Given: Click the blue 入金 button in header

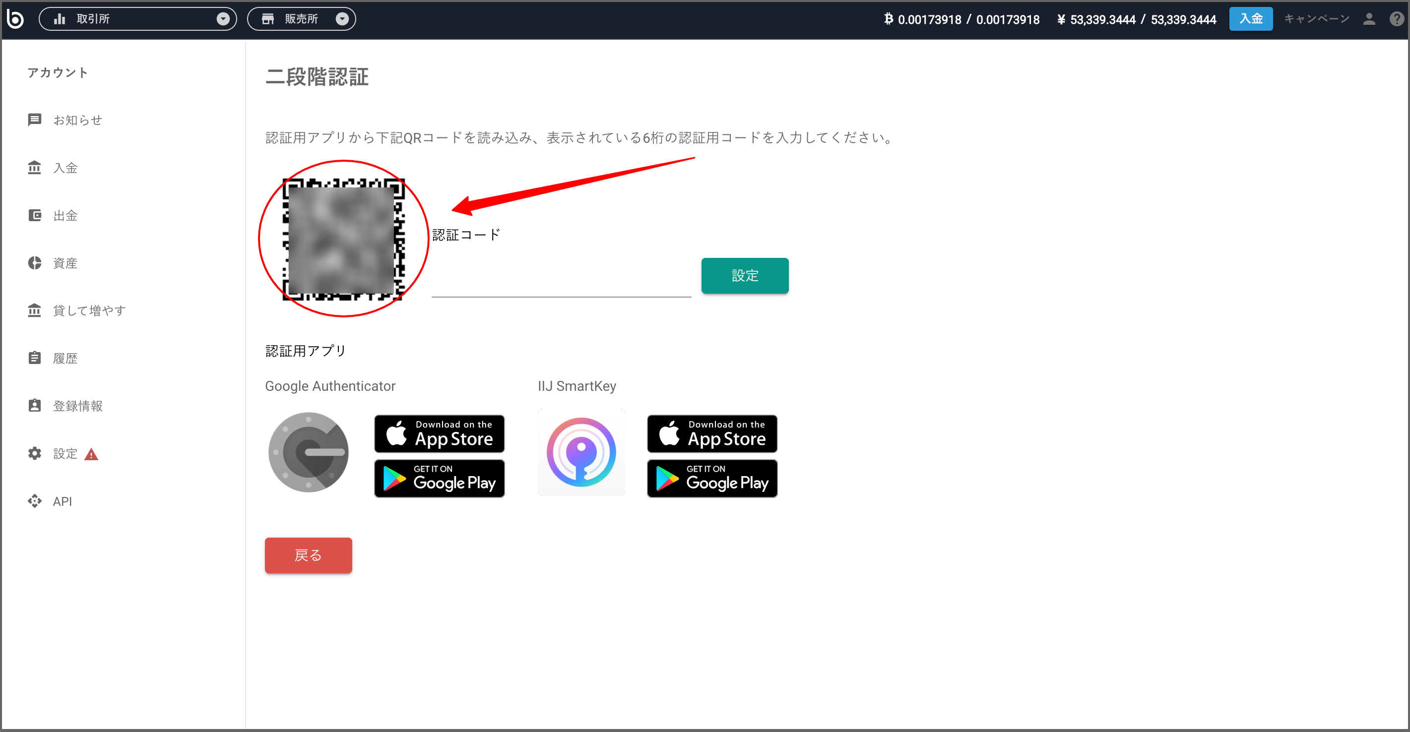Looking at the screenshot, I should [1251, 19].
